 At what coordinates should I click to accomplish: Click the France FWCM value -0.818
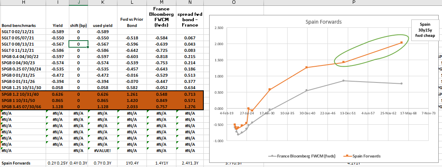point(161,56)
